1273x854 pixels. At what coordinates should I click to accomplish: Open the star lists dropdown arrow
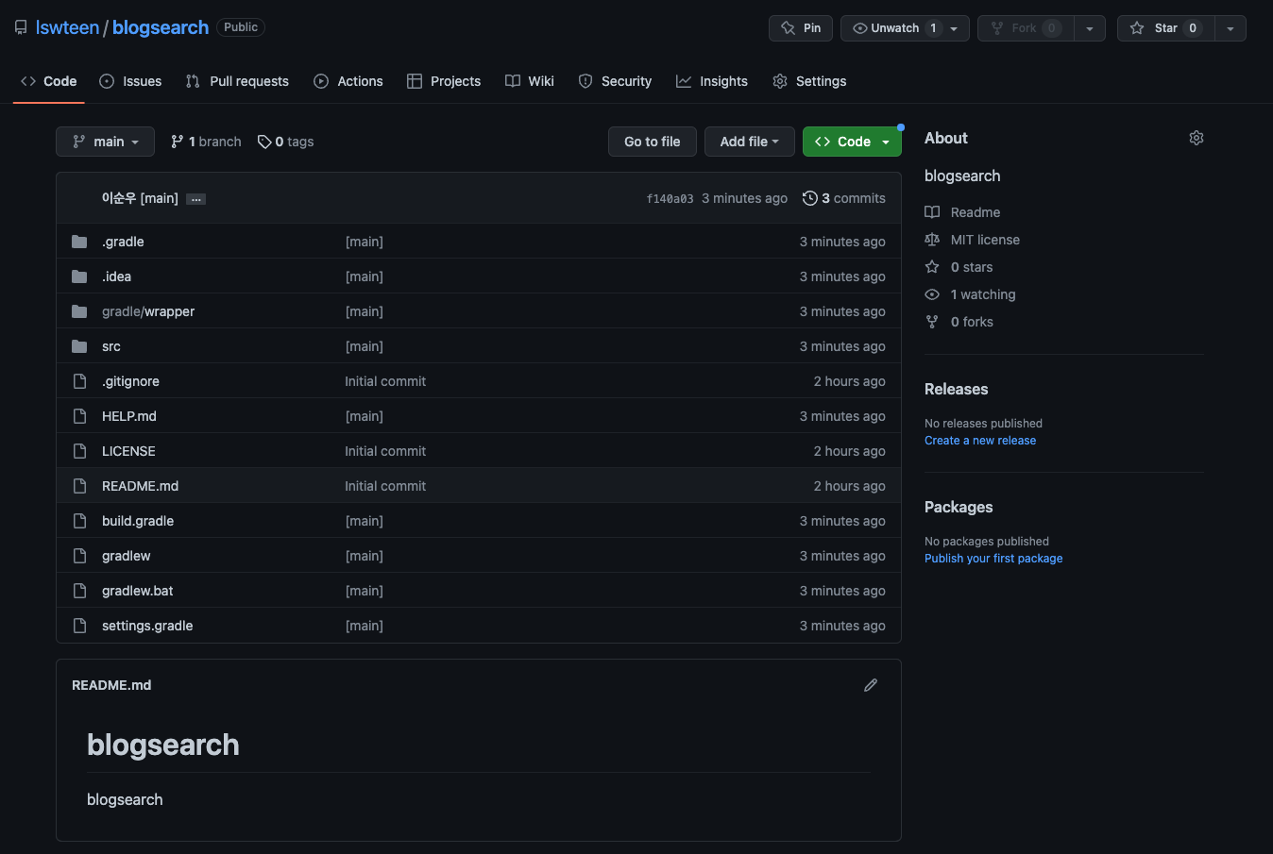tap(1231, 28)
